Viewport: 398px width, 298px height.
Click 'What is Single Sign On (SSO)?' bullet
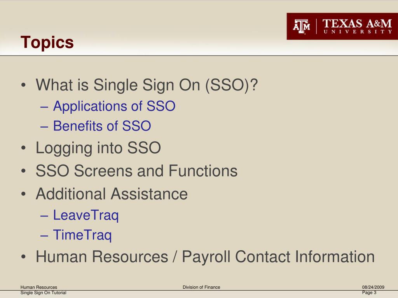point(147,85)
